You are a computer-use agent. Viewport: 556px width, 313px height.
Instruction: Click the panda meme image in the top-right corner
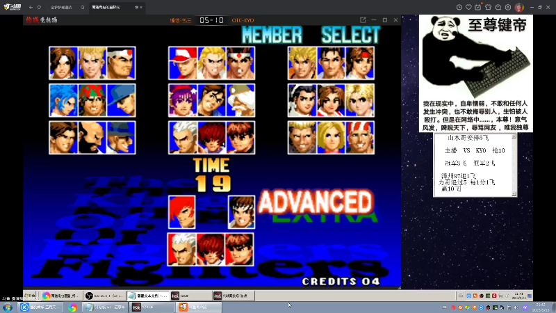[x=476, y=74]
